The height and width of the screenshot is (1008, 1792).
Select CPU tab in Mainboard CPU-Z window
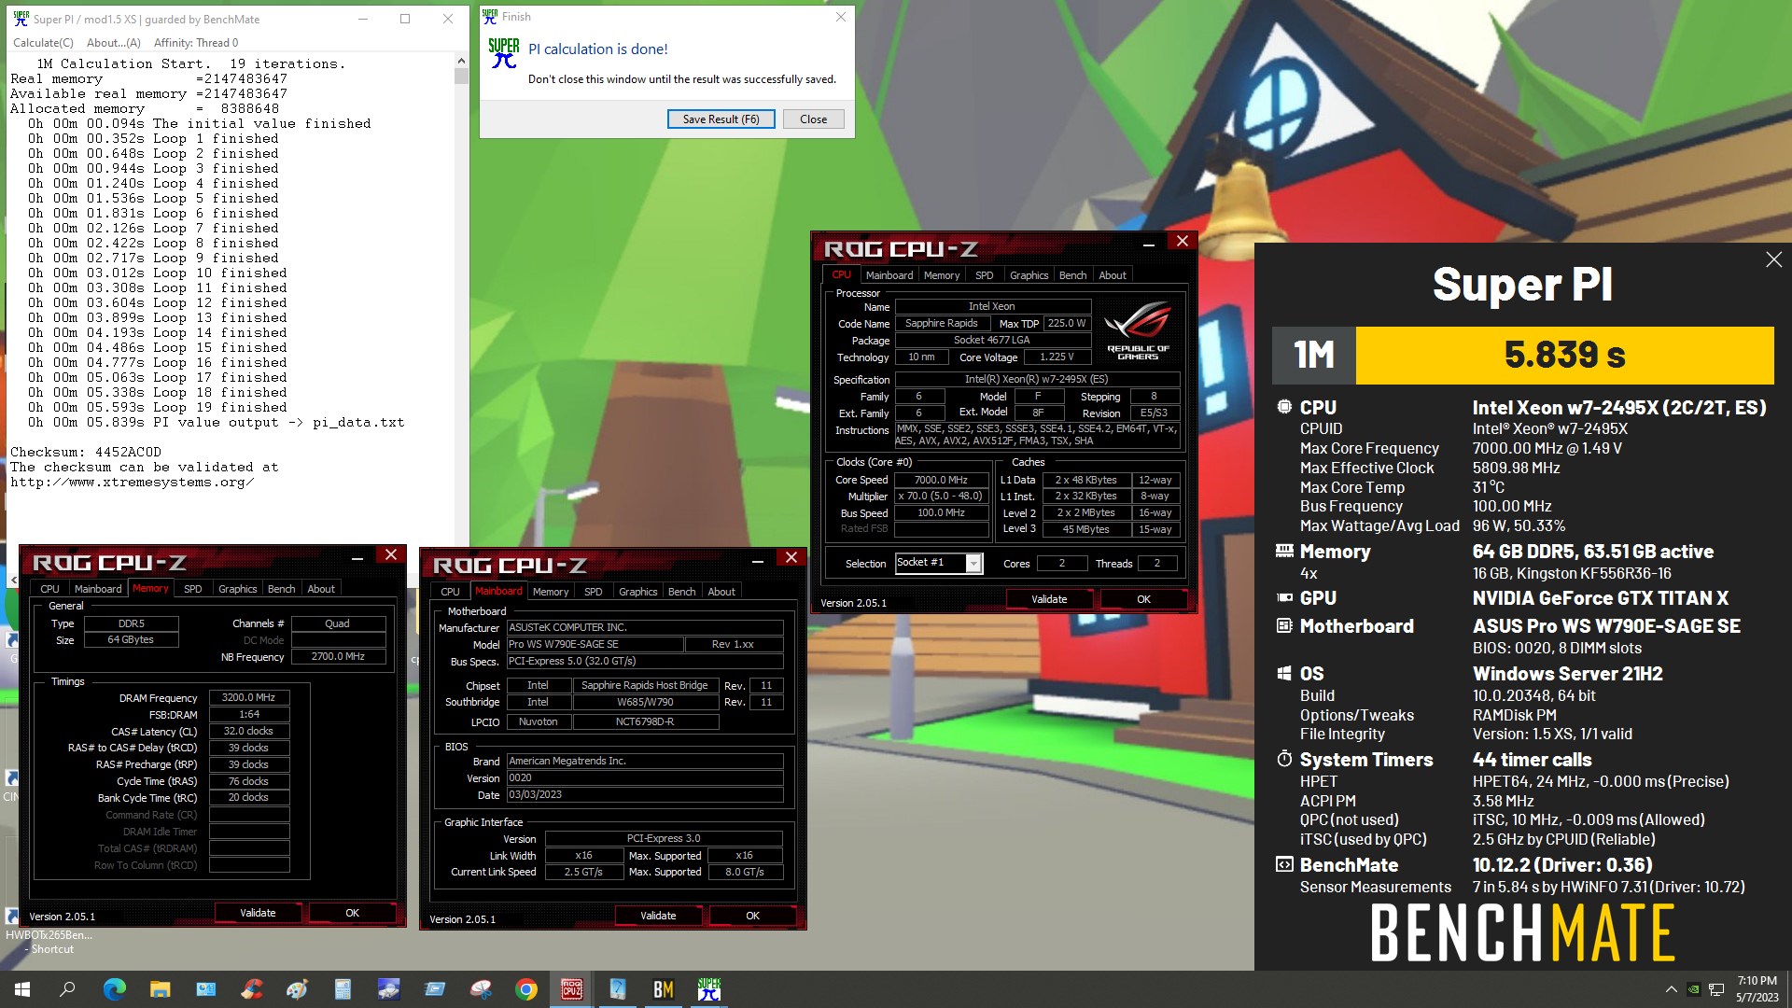(450, 592)
